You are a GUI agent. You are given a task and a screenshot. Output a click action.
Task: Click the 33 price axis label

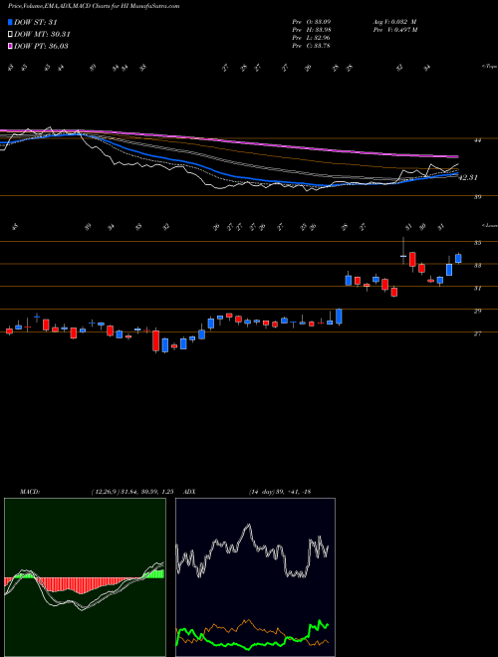point(477,265)
